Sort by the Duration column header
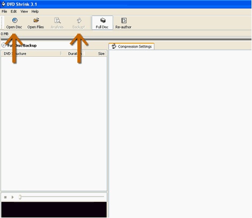252x218 pixels. coord(72,54)
